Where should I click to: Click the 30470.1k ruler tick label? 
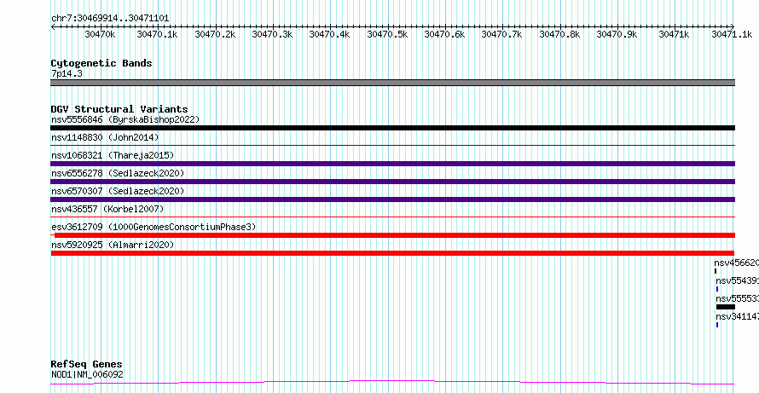[157, 34]
